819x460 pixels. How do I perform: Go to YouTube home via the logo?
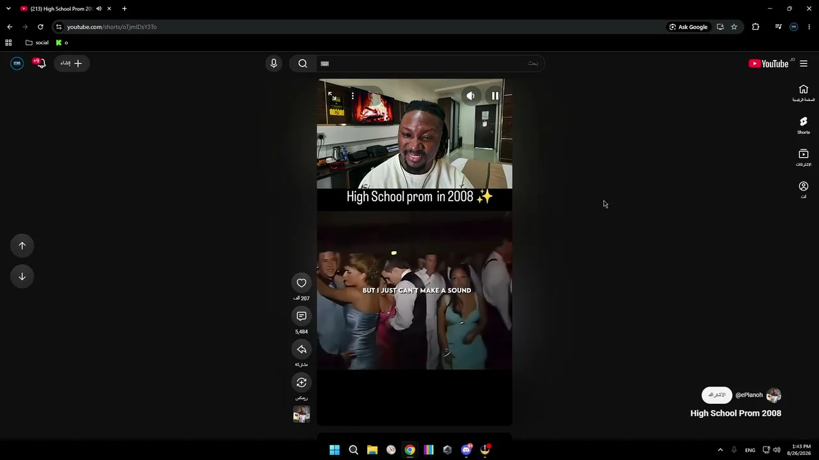[770, 63]
